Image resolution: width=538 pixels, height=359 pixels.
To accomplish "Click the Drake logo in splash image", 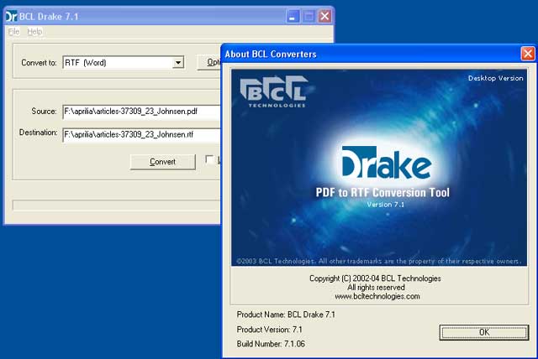I will (387, 163).
